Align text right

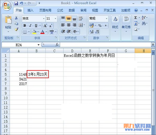click(x=74, y=25)
